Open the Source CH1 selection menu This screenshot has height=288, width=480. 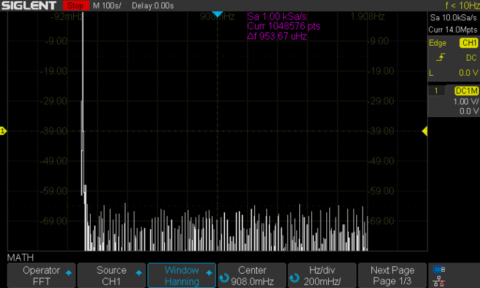click(x=111, y=276)
